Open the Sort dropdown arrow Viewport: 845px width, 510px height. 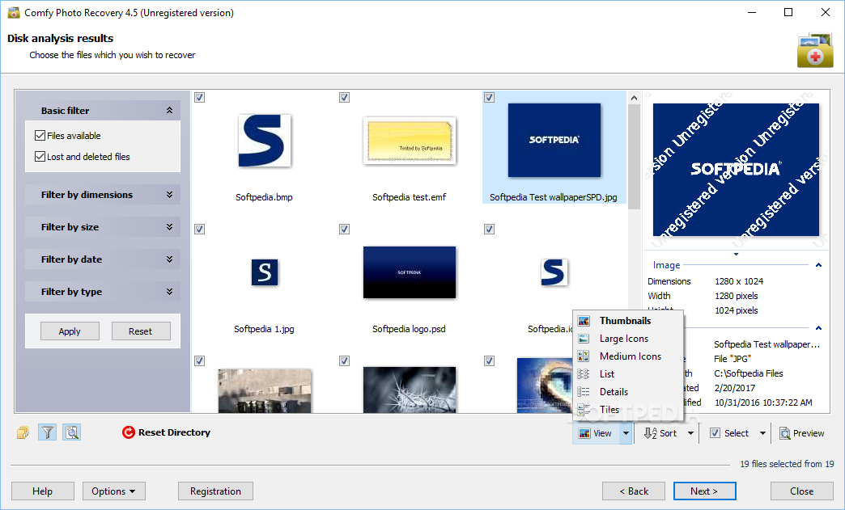point(690,433)
